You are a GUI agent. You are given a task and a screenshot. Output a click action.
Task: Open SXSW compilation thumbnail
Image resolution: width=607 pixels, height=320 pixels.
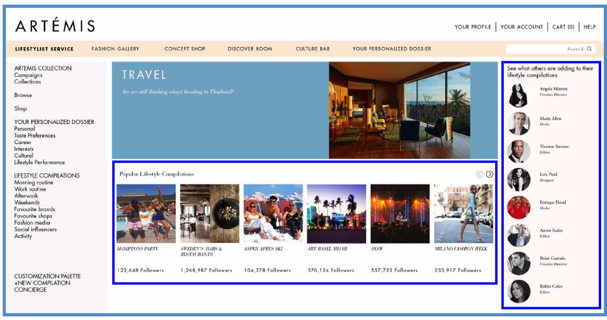point(400,214)
